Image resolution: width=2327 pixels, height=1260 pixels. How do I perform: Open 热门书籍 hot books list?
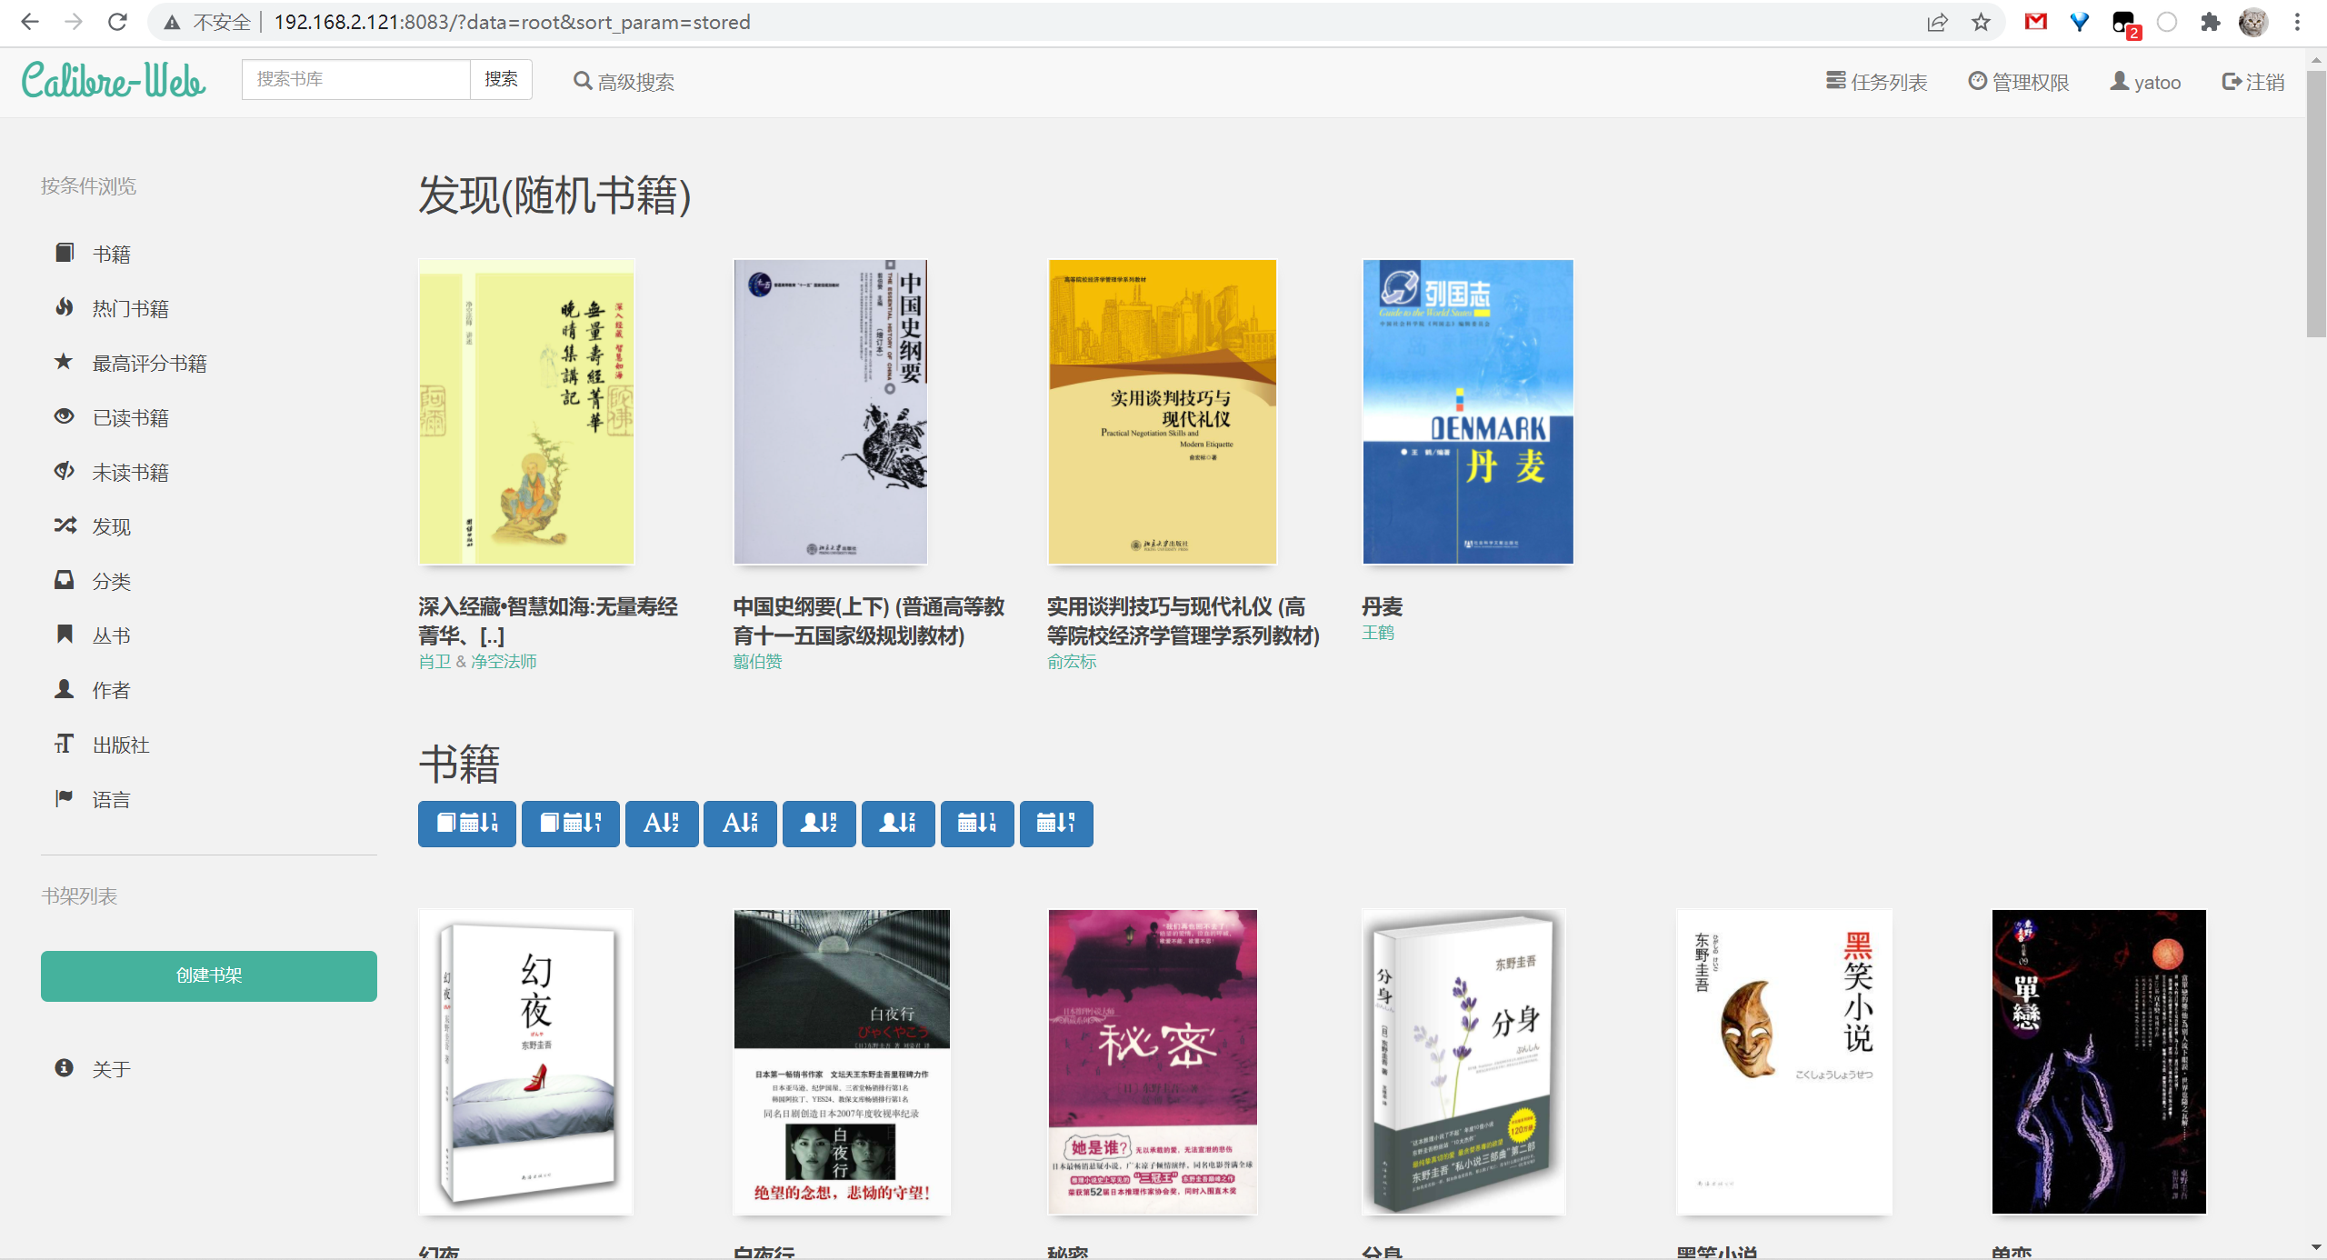point(130,309)
